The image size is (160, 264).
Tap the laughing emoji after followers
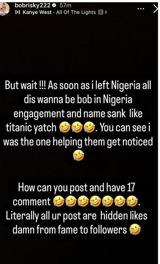click(x=135, y=230)
